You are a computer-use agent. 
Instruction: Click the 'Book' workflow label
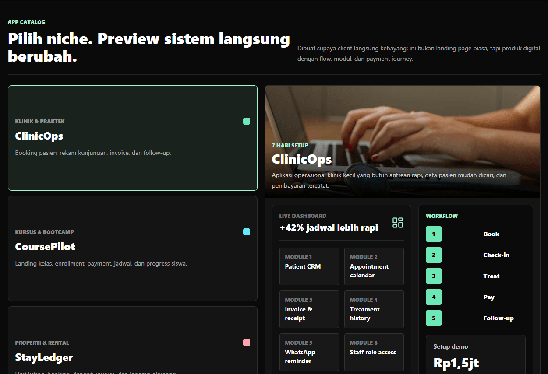491,234
